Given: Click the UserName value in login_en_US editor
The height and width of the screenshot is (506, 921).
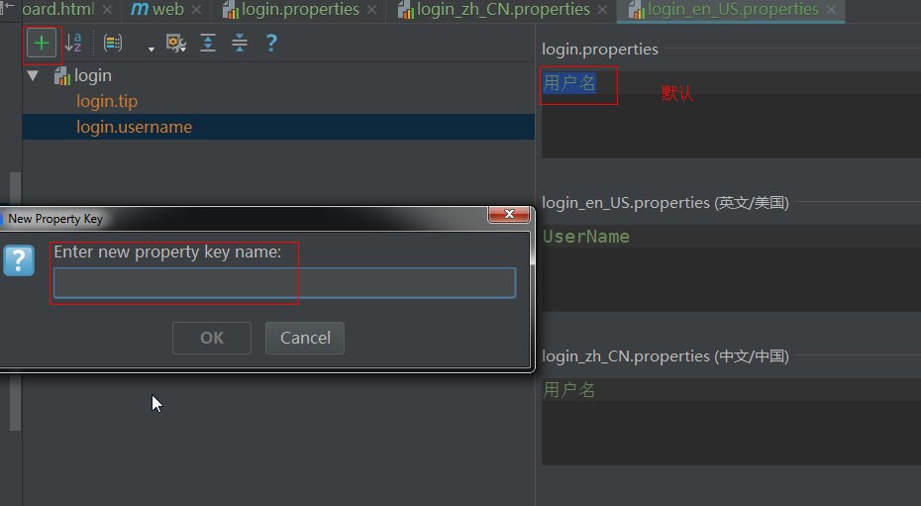Looking at the screenshot, I should coord(586,238).
